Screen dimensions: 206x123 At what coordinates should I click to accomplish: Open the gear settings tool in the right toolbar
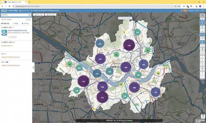(x=202, y=64)
